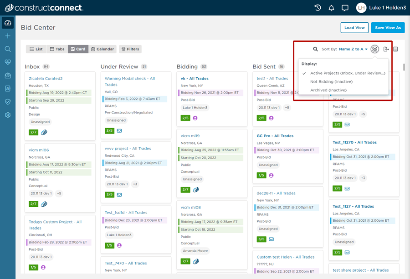
Task: Click Luke 1 Holden3 username in header
Action: 388,8
